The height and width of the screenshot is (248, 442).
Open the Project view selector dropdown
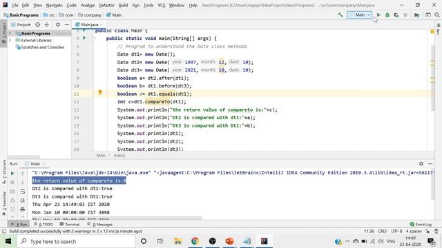tap(21, 25)
